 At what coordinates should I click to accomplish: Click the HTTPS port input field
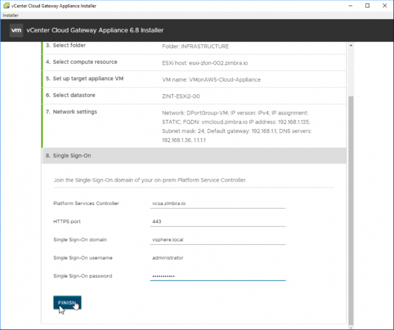click(x=218, y=222)
